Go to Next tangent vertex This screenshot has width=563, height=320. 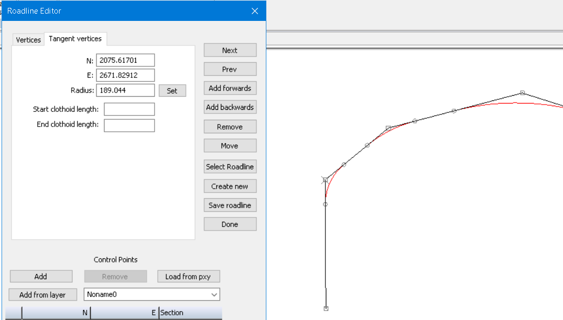[230, 50]
